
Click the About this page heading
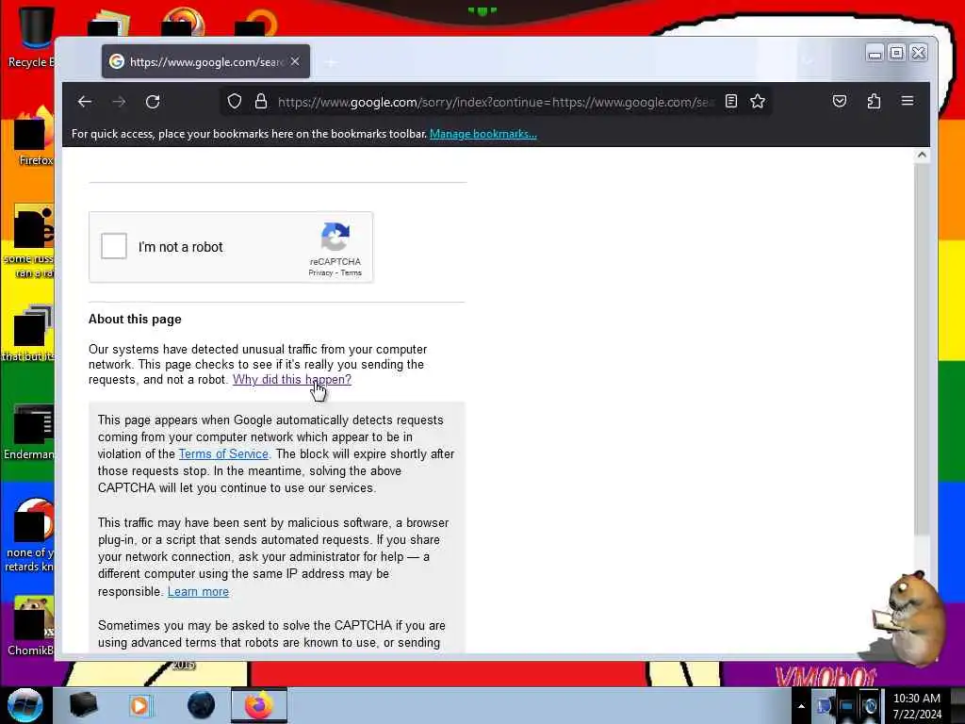click(135, 319)
